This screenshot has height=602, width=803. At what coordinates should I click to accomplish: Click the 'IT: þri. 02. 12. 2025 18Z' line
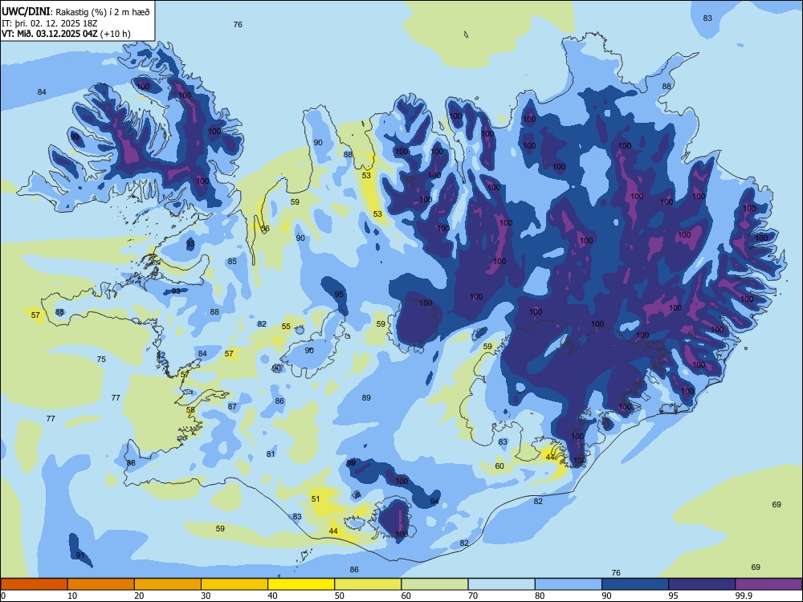50,23
